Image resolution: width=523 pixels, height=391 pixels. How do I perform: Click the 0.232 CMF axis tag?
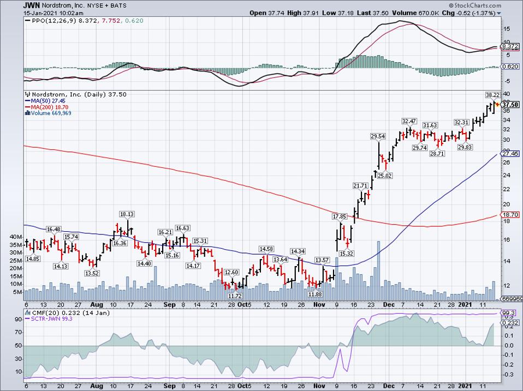[510, 323]
